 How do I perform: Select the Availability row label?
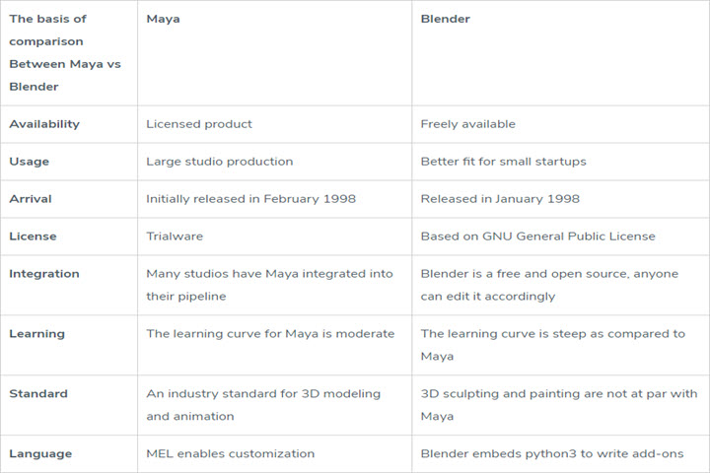point(44,124)
